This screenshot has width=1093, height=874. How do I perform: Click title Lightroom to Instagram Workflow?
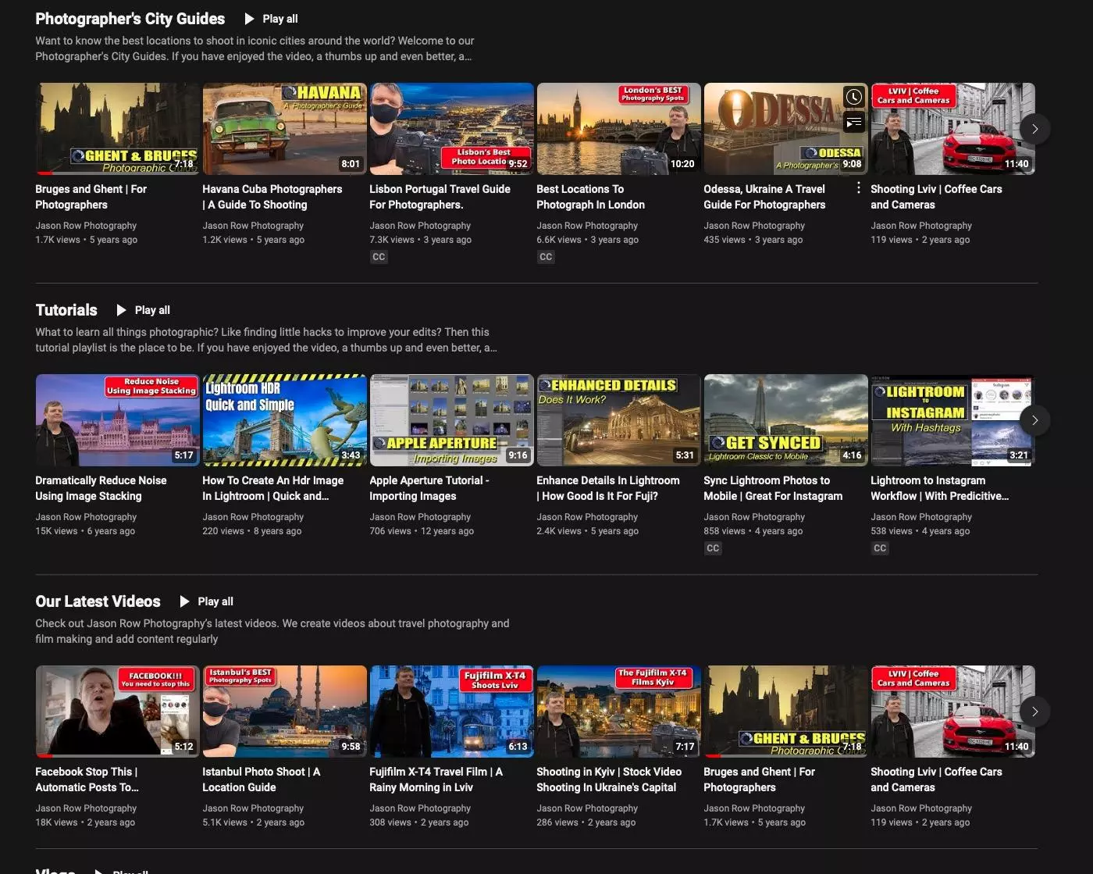(x=940, y=488)
